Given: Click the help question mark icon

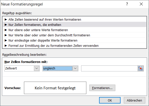Looking at the screenshot, I should [127, 4].
